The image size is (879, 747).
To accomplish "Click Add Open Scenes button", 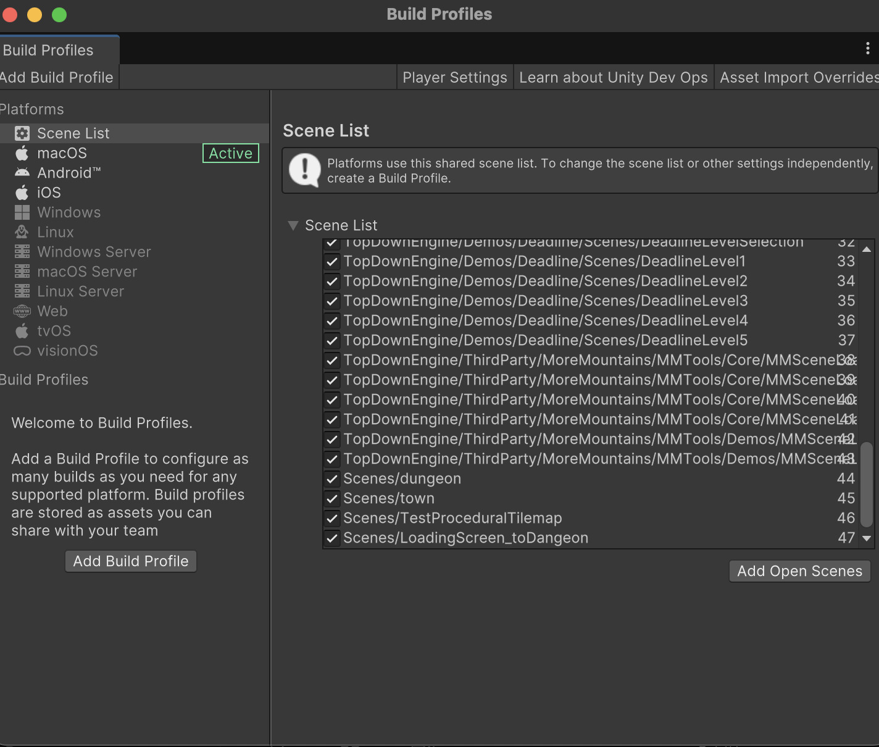I will (800, 571).
